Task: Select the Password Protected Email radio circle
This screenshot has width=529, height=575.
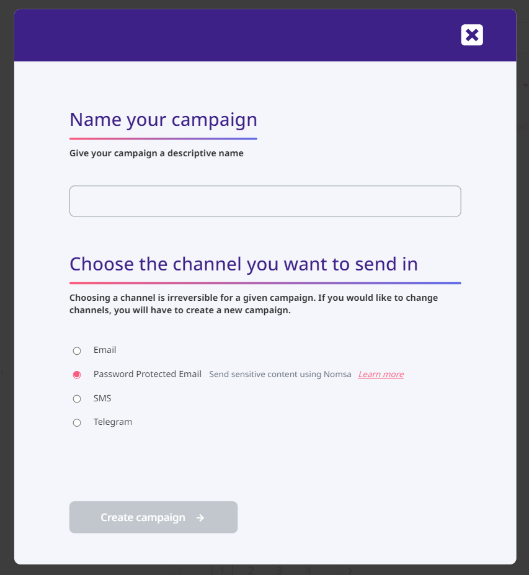Action: tap(77, 375)
